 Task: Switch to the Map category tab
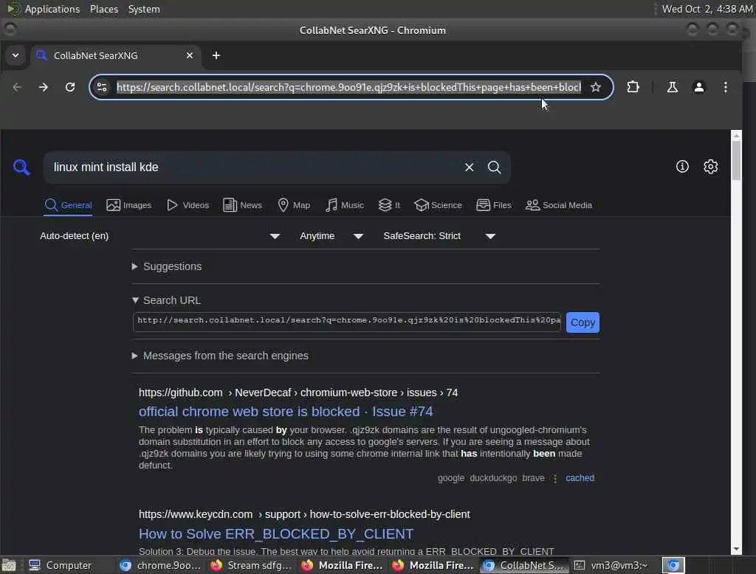point(294,205)
